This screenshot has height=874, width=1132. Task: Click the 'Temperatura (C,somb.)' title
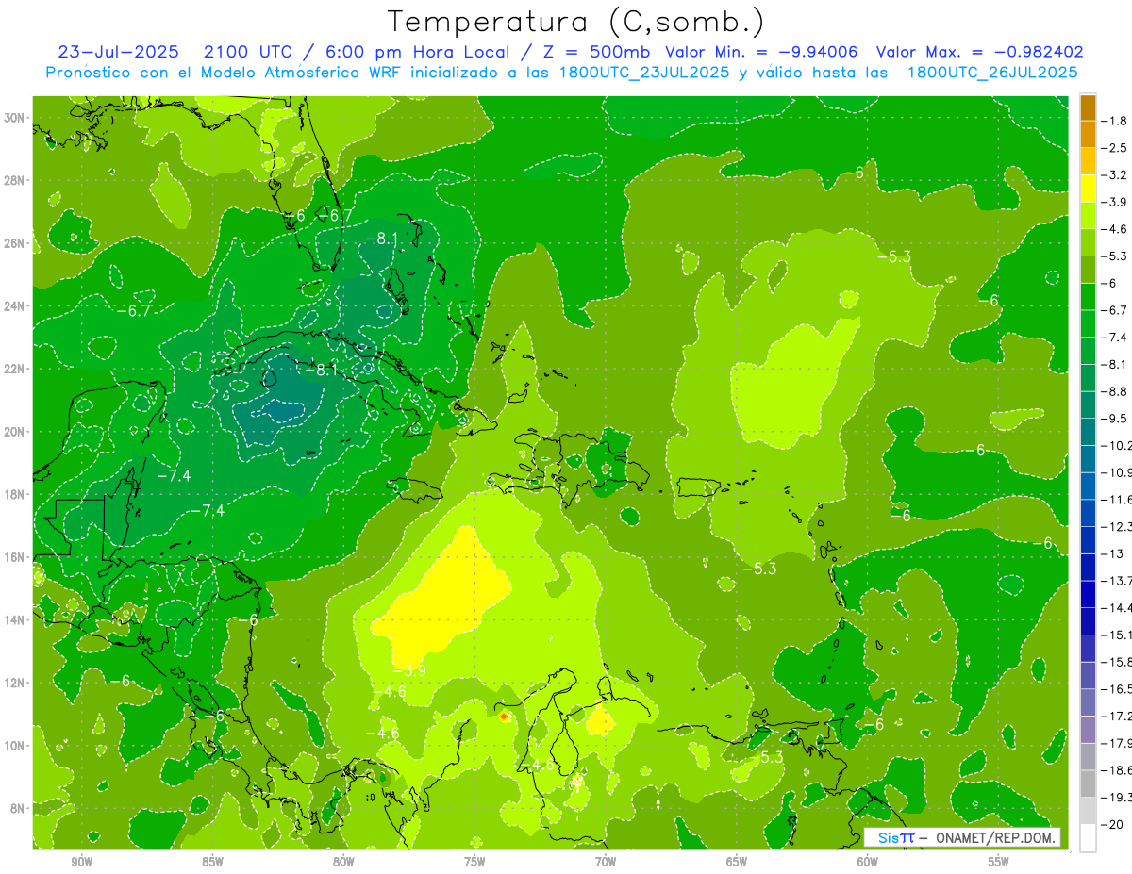click(576, 22)
